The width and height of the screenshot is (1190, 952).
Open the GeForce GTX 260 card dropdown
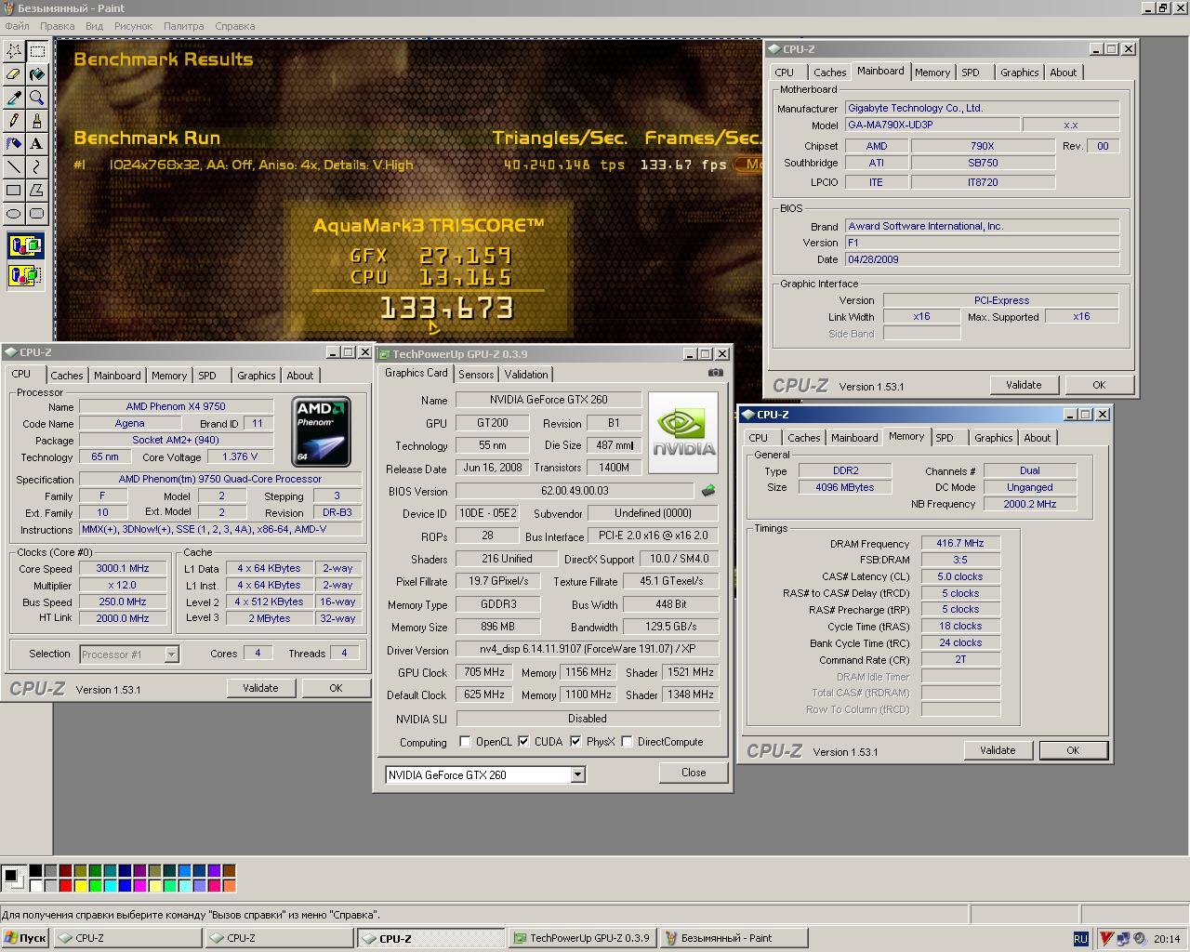tap(577, 774)
